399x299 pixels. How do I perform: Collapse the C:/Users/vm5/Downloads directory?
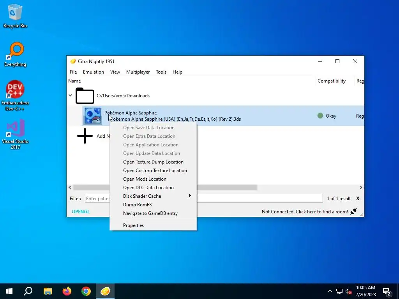click(71, 96)
